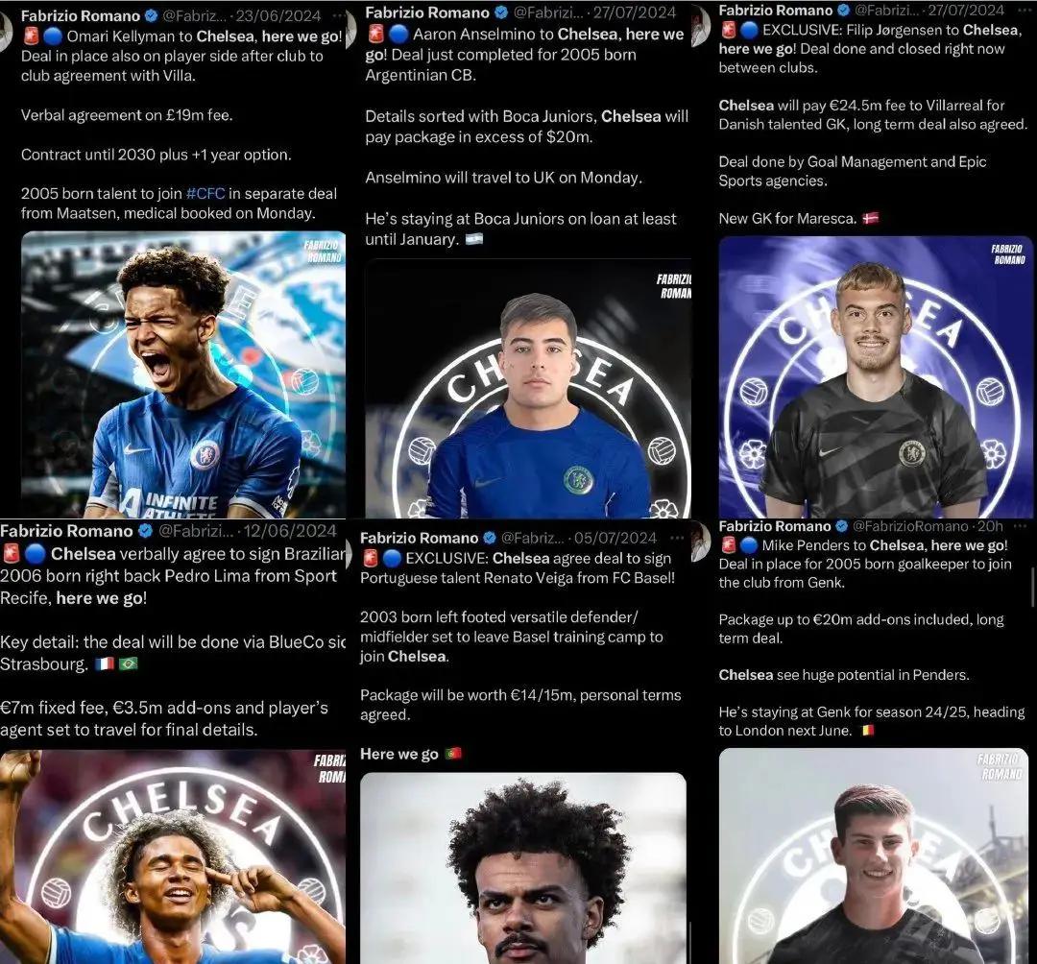Open the Aaron Anselmino Chelsea shirt image

[528, 389]
